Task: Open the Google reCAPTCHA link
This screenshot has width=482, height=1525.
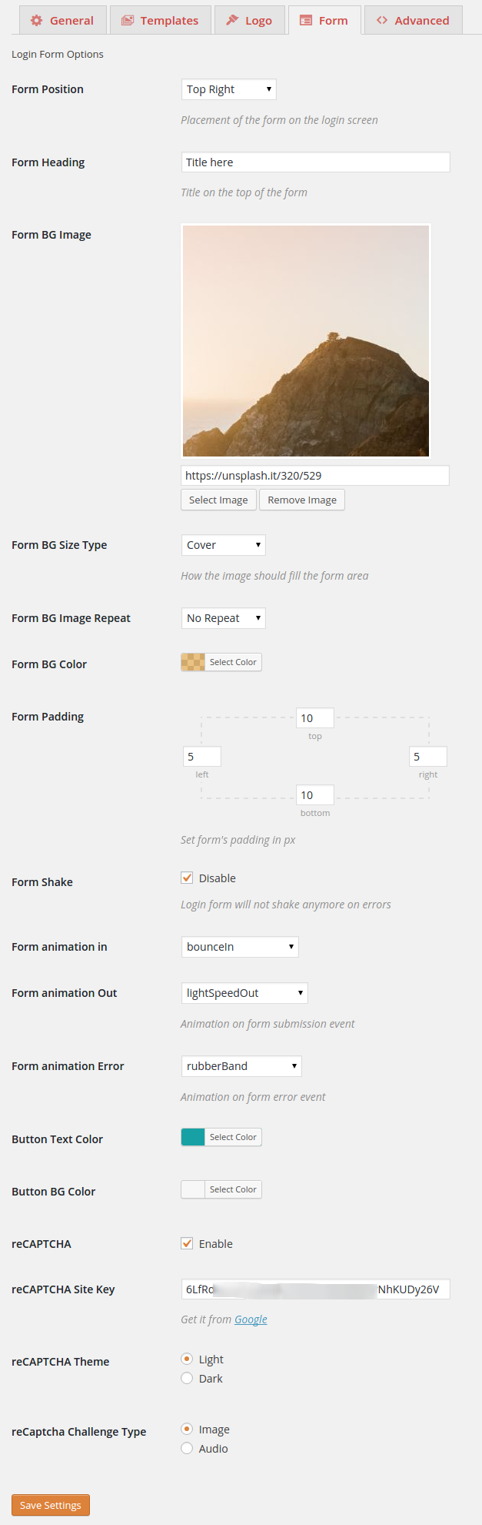Action: [x=251, y=1319]
